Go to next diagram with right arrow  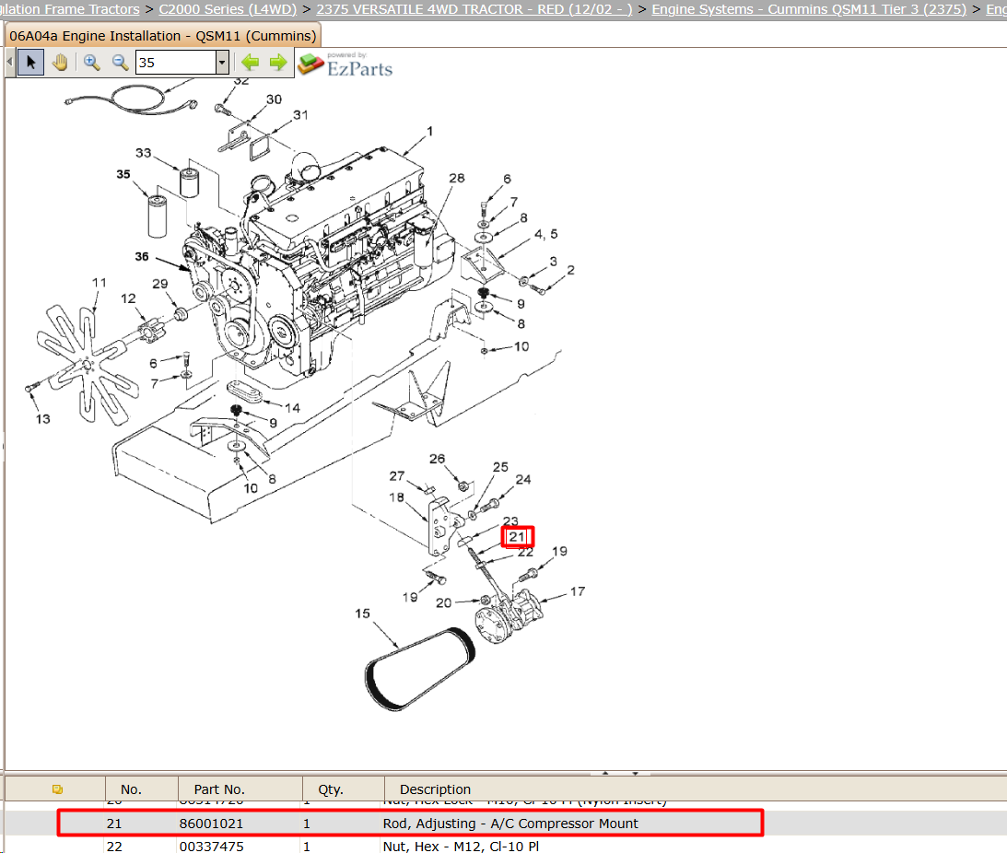pos(278,63)
